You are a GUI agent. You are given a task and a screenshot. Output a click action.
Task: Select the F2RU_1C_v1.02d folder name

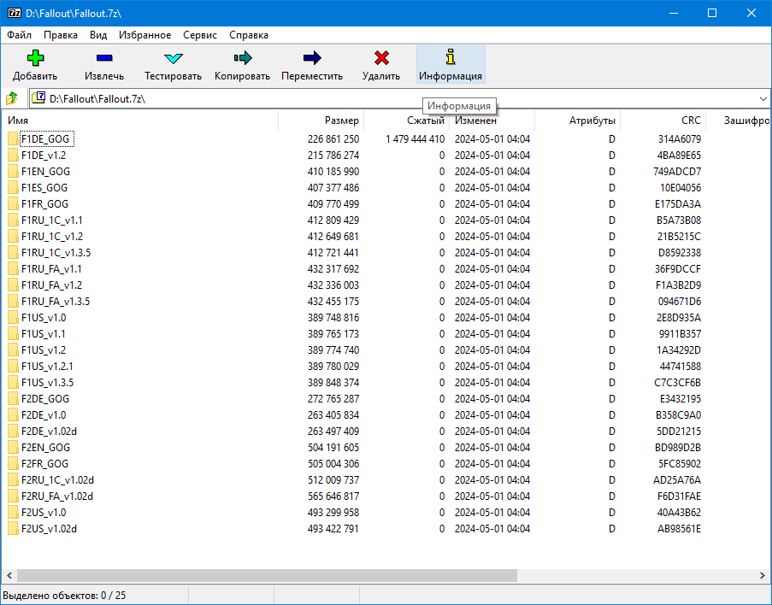[x=57, y=480]
